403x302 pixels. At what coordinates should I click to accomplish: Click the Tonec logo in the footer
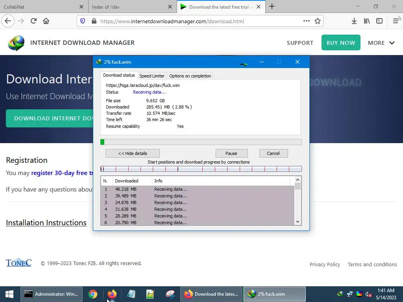coord(19,262)
